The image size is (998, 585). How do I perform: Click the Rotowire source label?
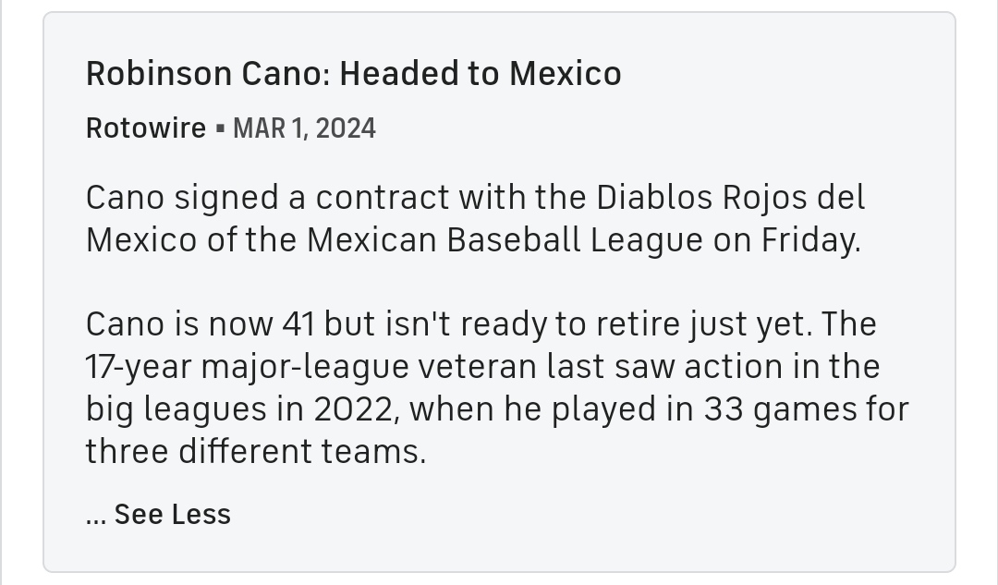click(146, 128)
